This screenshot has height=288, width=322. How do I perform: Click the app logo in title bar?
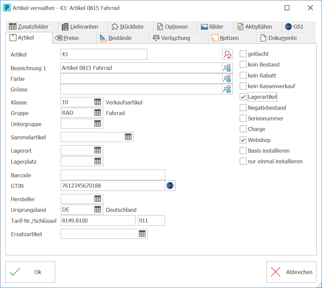point(7,8)
